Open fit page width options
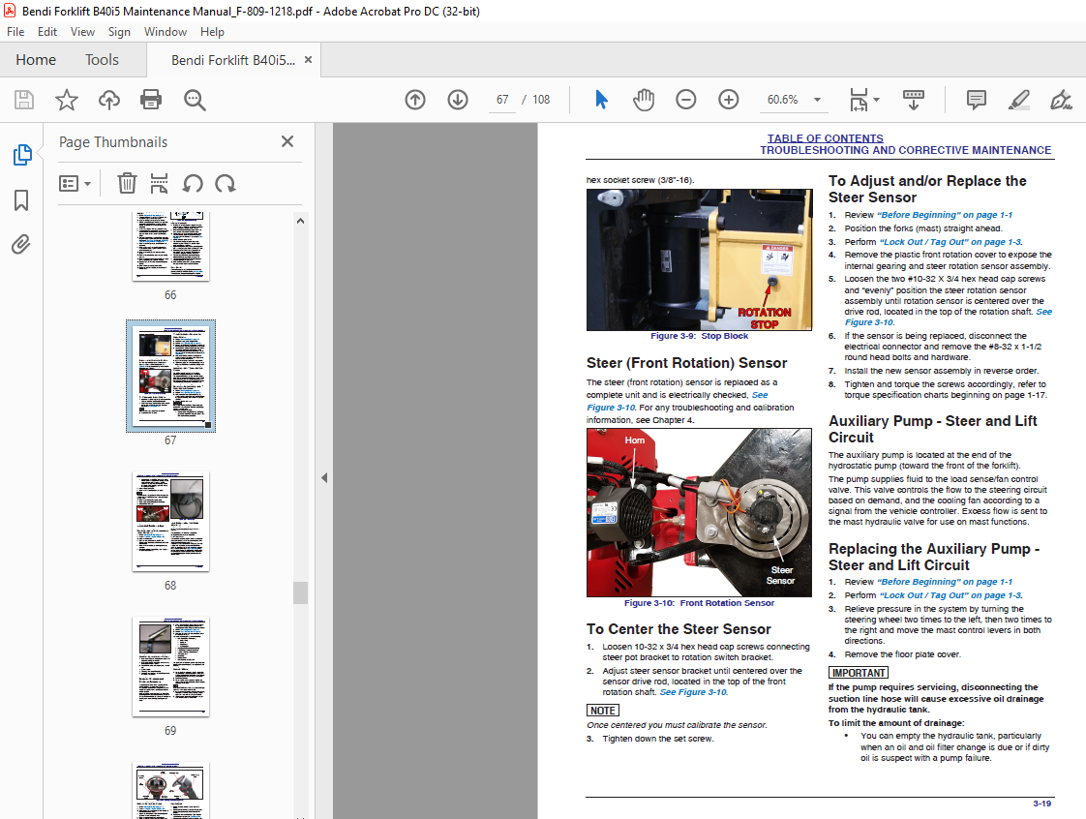Viewport: 1086px width, 819px height. coord(864,100)
